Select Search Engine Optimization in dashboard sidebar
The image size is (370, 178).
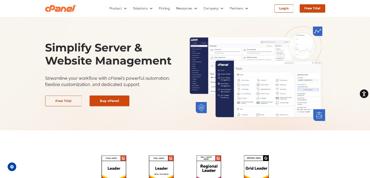[224, 90]
